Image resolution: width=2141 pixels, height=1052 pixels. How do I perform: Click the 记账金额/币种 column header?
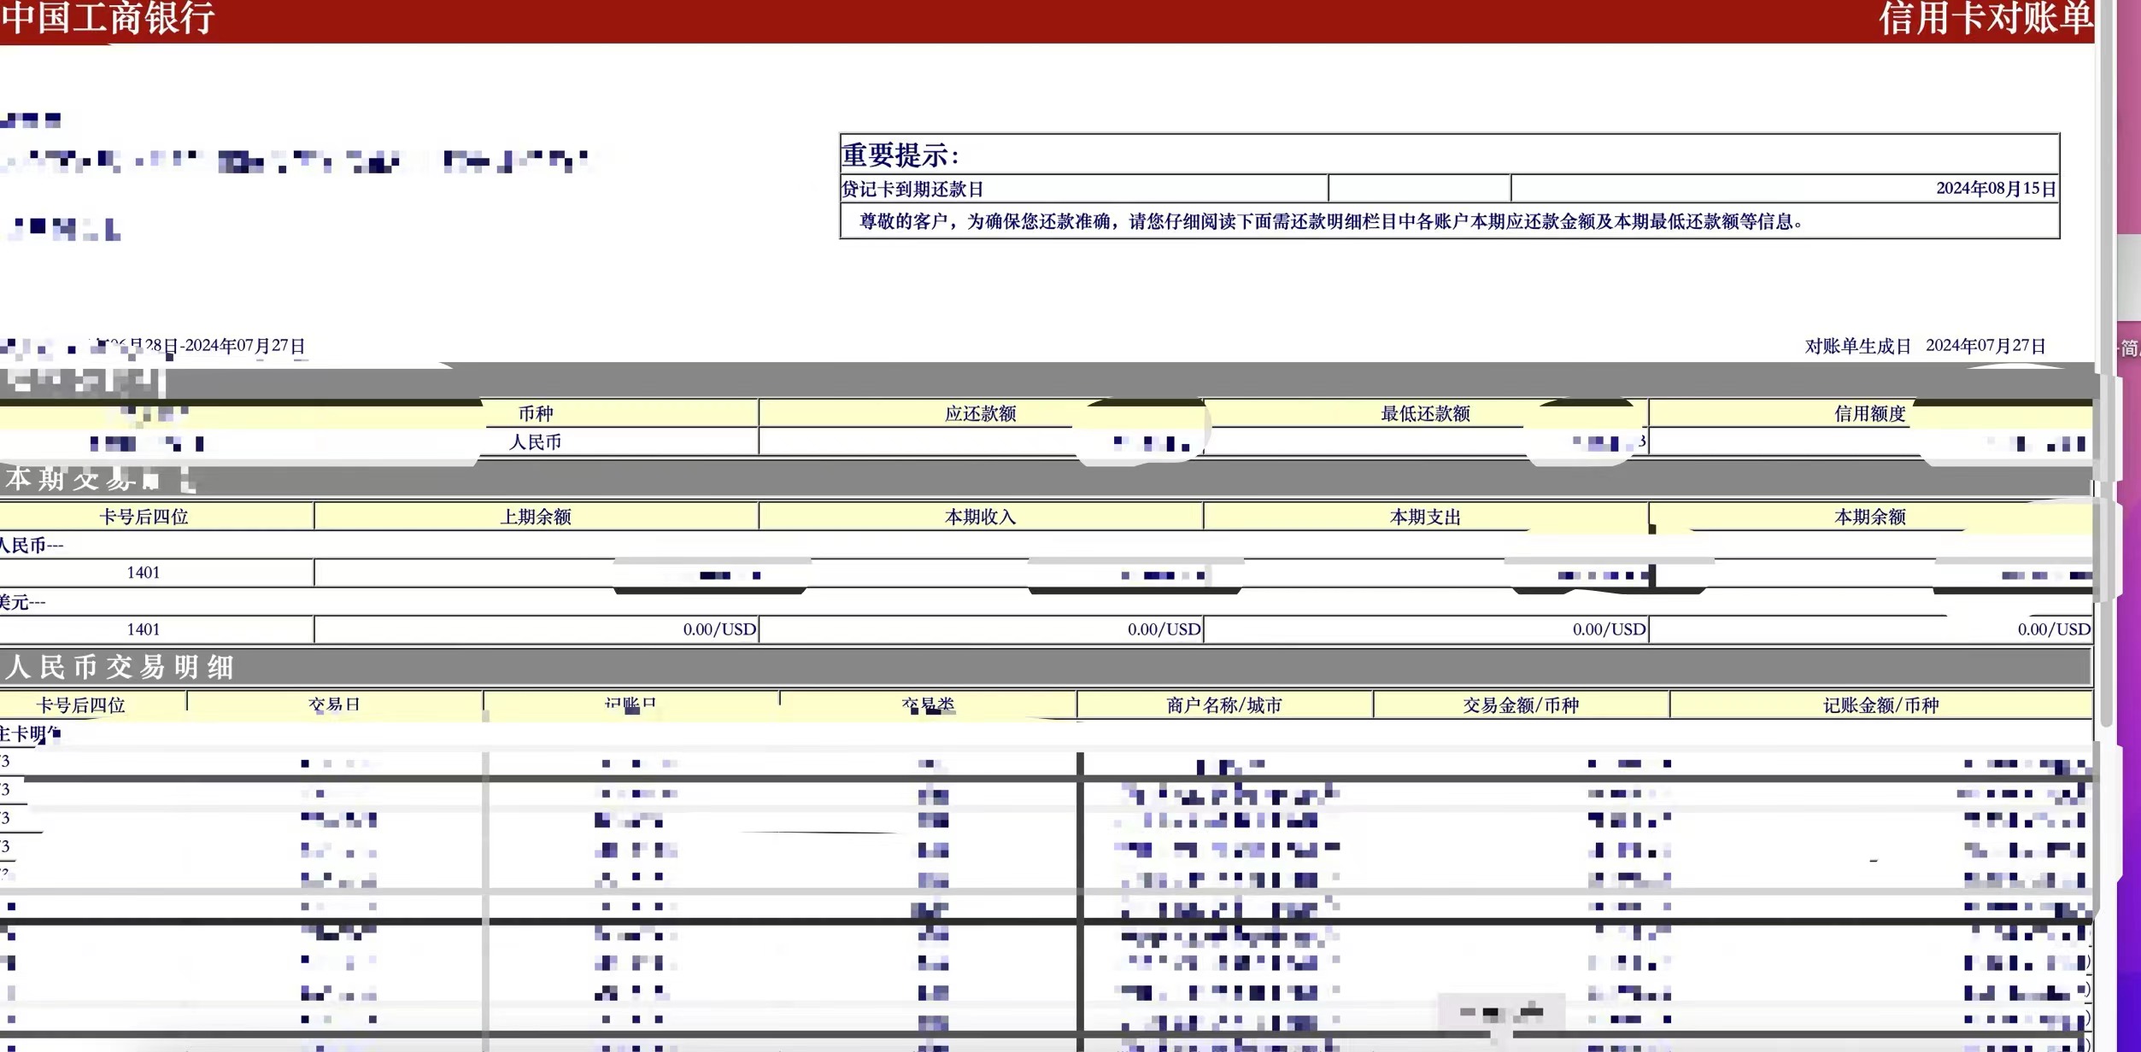click(1880, 705)
